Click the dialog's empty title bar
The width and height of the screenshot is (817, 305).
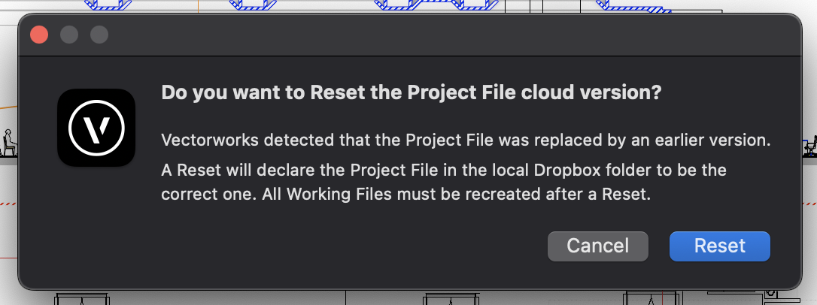tap(451, 35)
